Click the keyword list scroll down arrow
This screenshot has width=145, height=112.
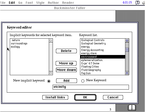127,73
